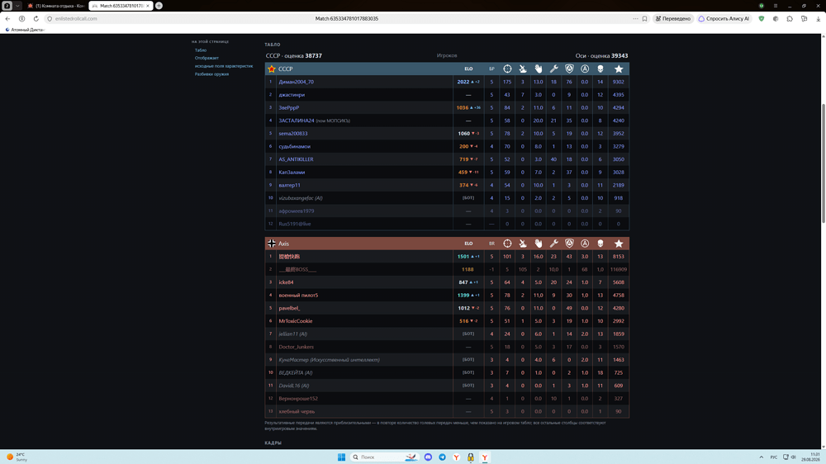
Task: Sort СССР table by wrench engineering icon
Action: click(x=553, y=69)
